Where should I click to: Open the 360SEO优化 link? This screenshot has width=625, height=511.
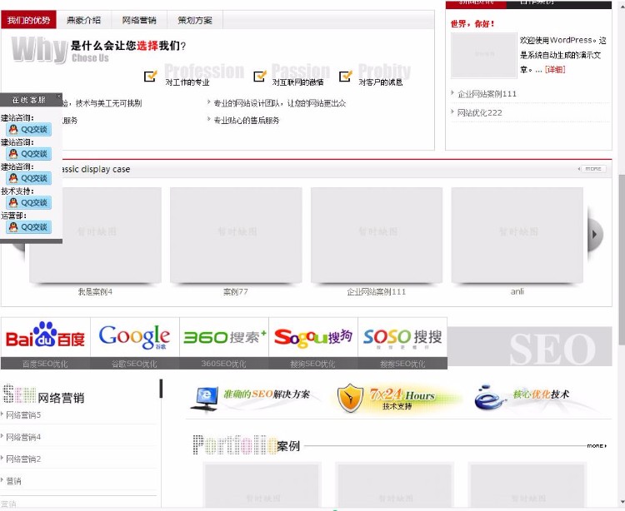[223, 364]
